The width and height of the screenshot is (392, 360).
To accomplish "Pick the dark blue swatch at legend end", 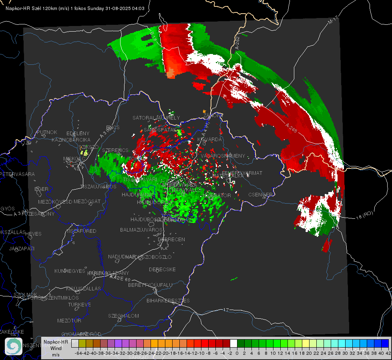I will pos(385,343).
